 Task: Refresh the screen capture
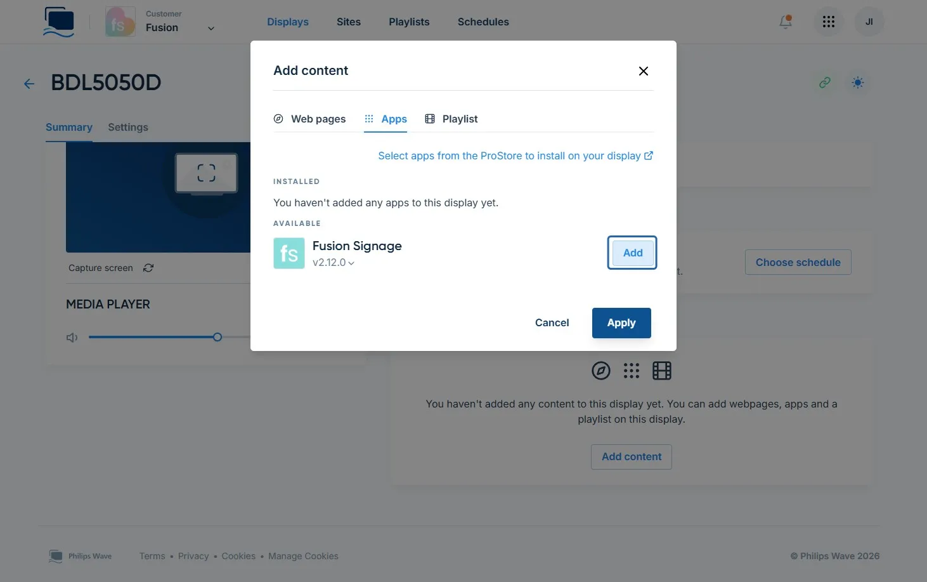(x=148, y=268)
